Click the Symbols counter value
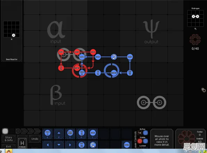 [200, 142]
